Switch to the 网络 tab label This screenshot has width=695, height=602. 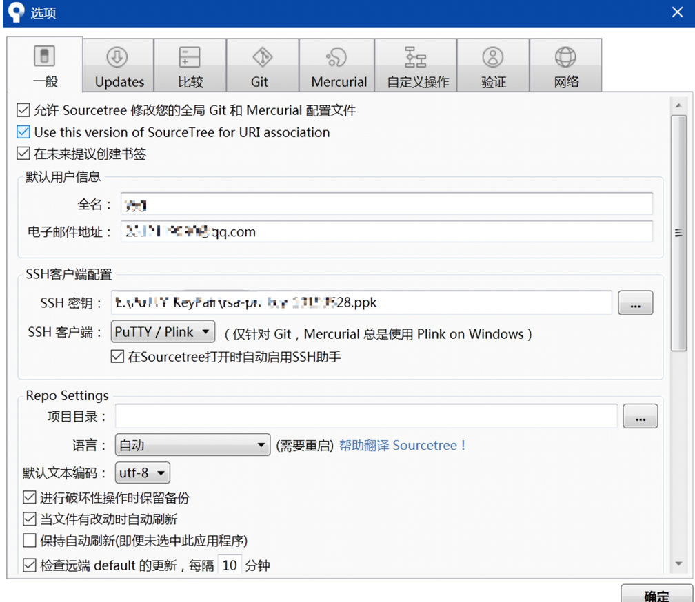(566, 82)
